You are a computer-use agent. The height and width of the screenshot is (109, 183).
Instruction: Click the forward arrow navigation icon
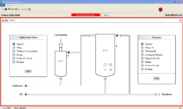click(x=6, y=20)
